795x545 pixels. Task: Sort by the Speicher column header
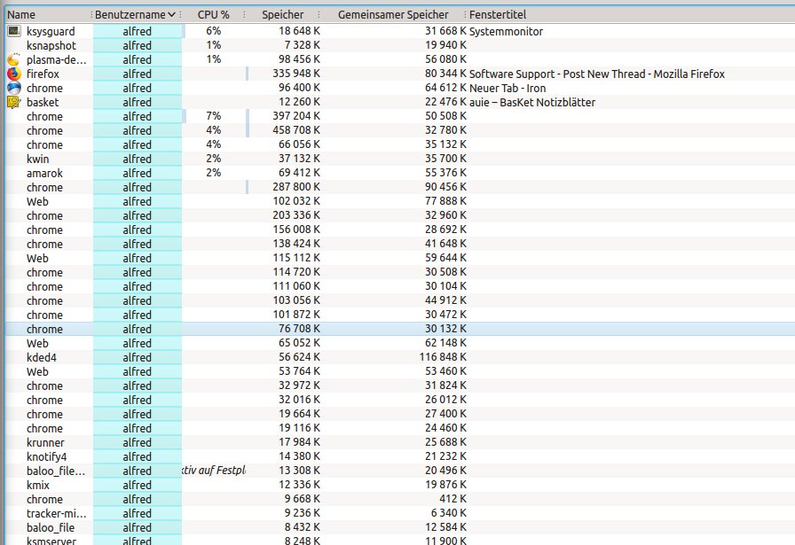(282, 15)
